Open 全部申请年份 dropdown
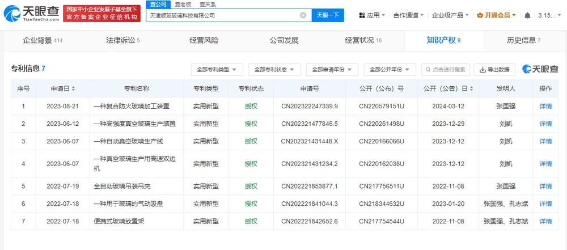This screenshot has height=250, width=567. tap(332, 70)
